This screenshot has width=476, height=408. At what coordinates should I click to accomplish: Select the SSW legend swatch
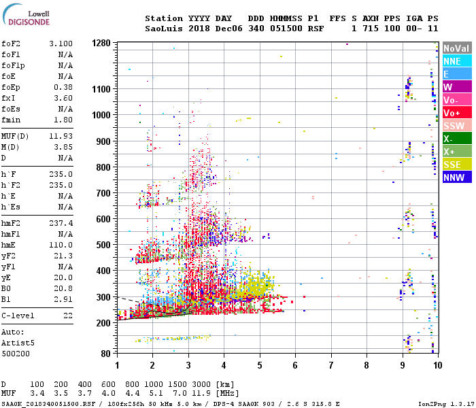click(x=457, y=126)
